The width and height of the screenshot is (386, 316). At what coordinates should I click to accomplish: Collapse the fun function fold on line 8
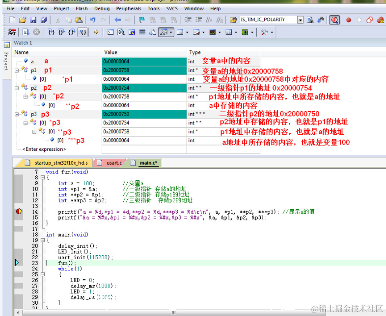tap(43, 177)
